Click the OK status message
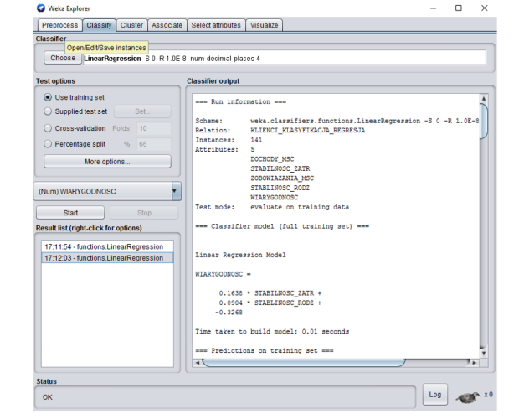Screen dimensions: 519x419 48,397
